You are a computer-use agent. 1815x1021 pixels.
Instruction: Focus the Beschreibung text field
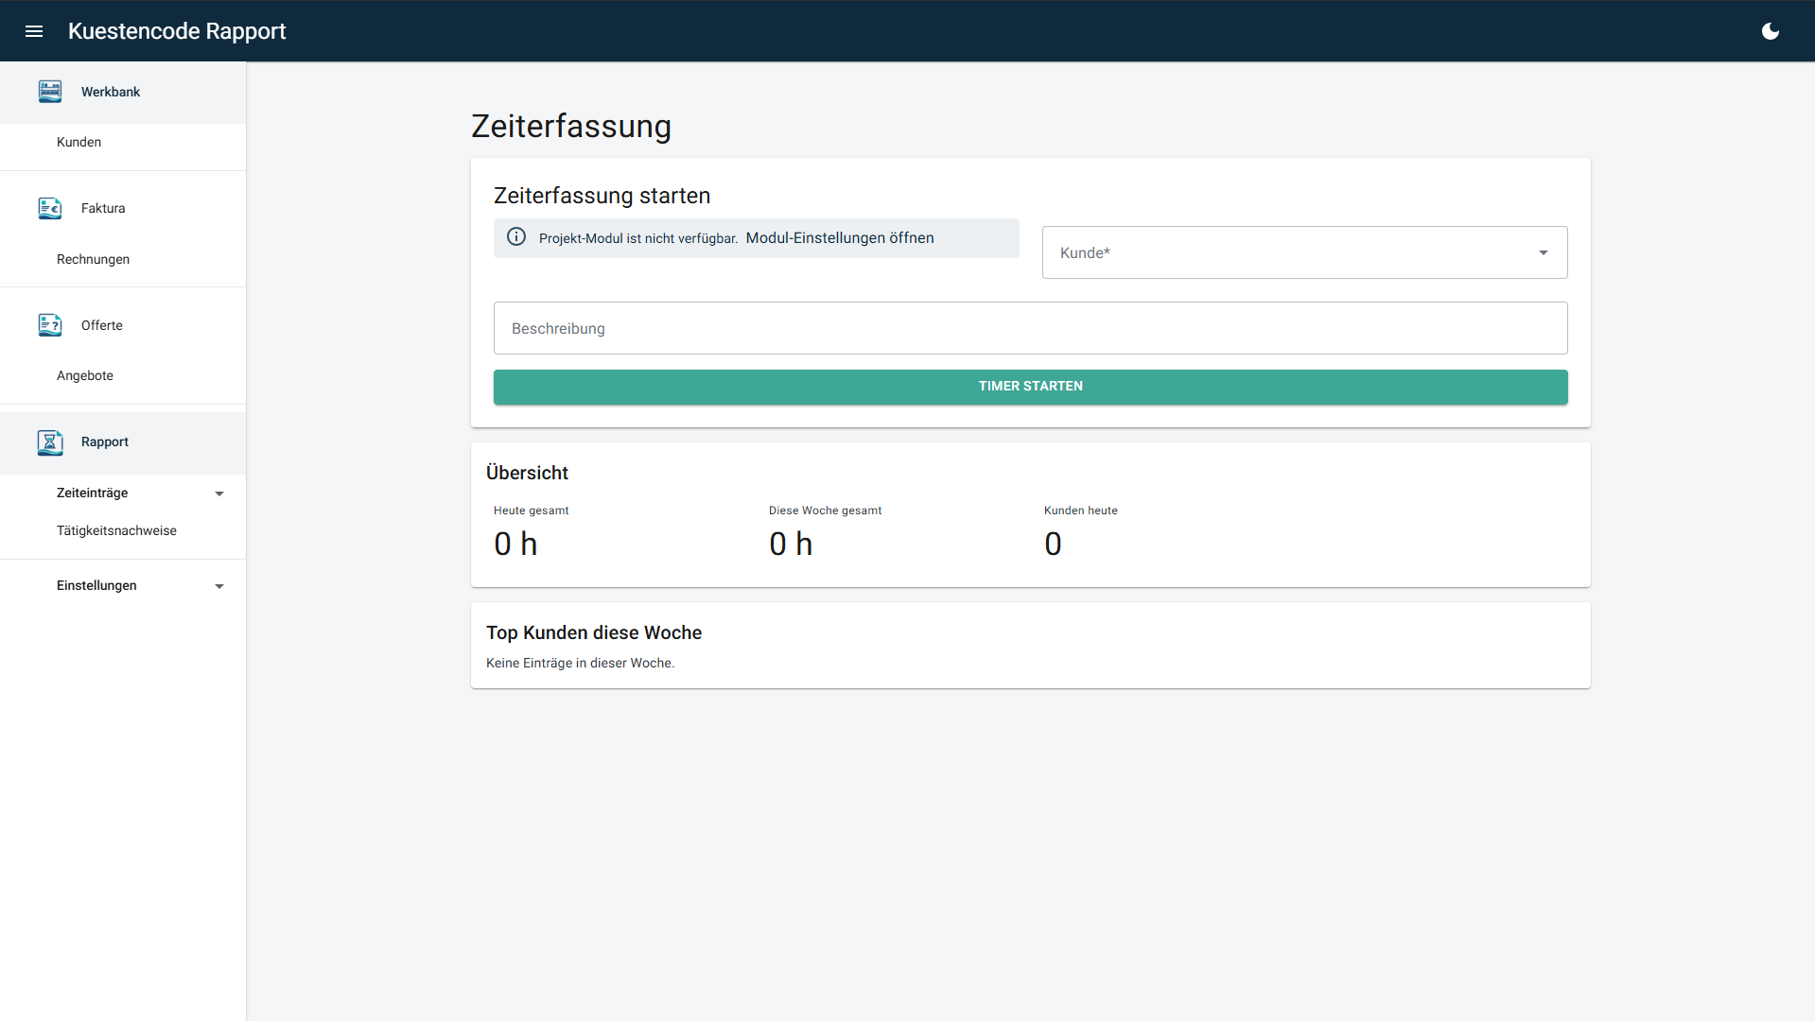tap(1030, 328)
